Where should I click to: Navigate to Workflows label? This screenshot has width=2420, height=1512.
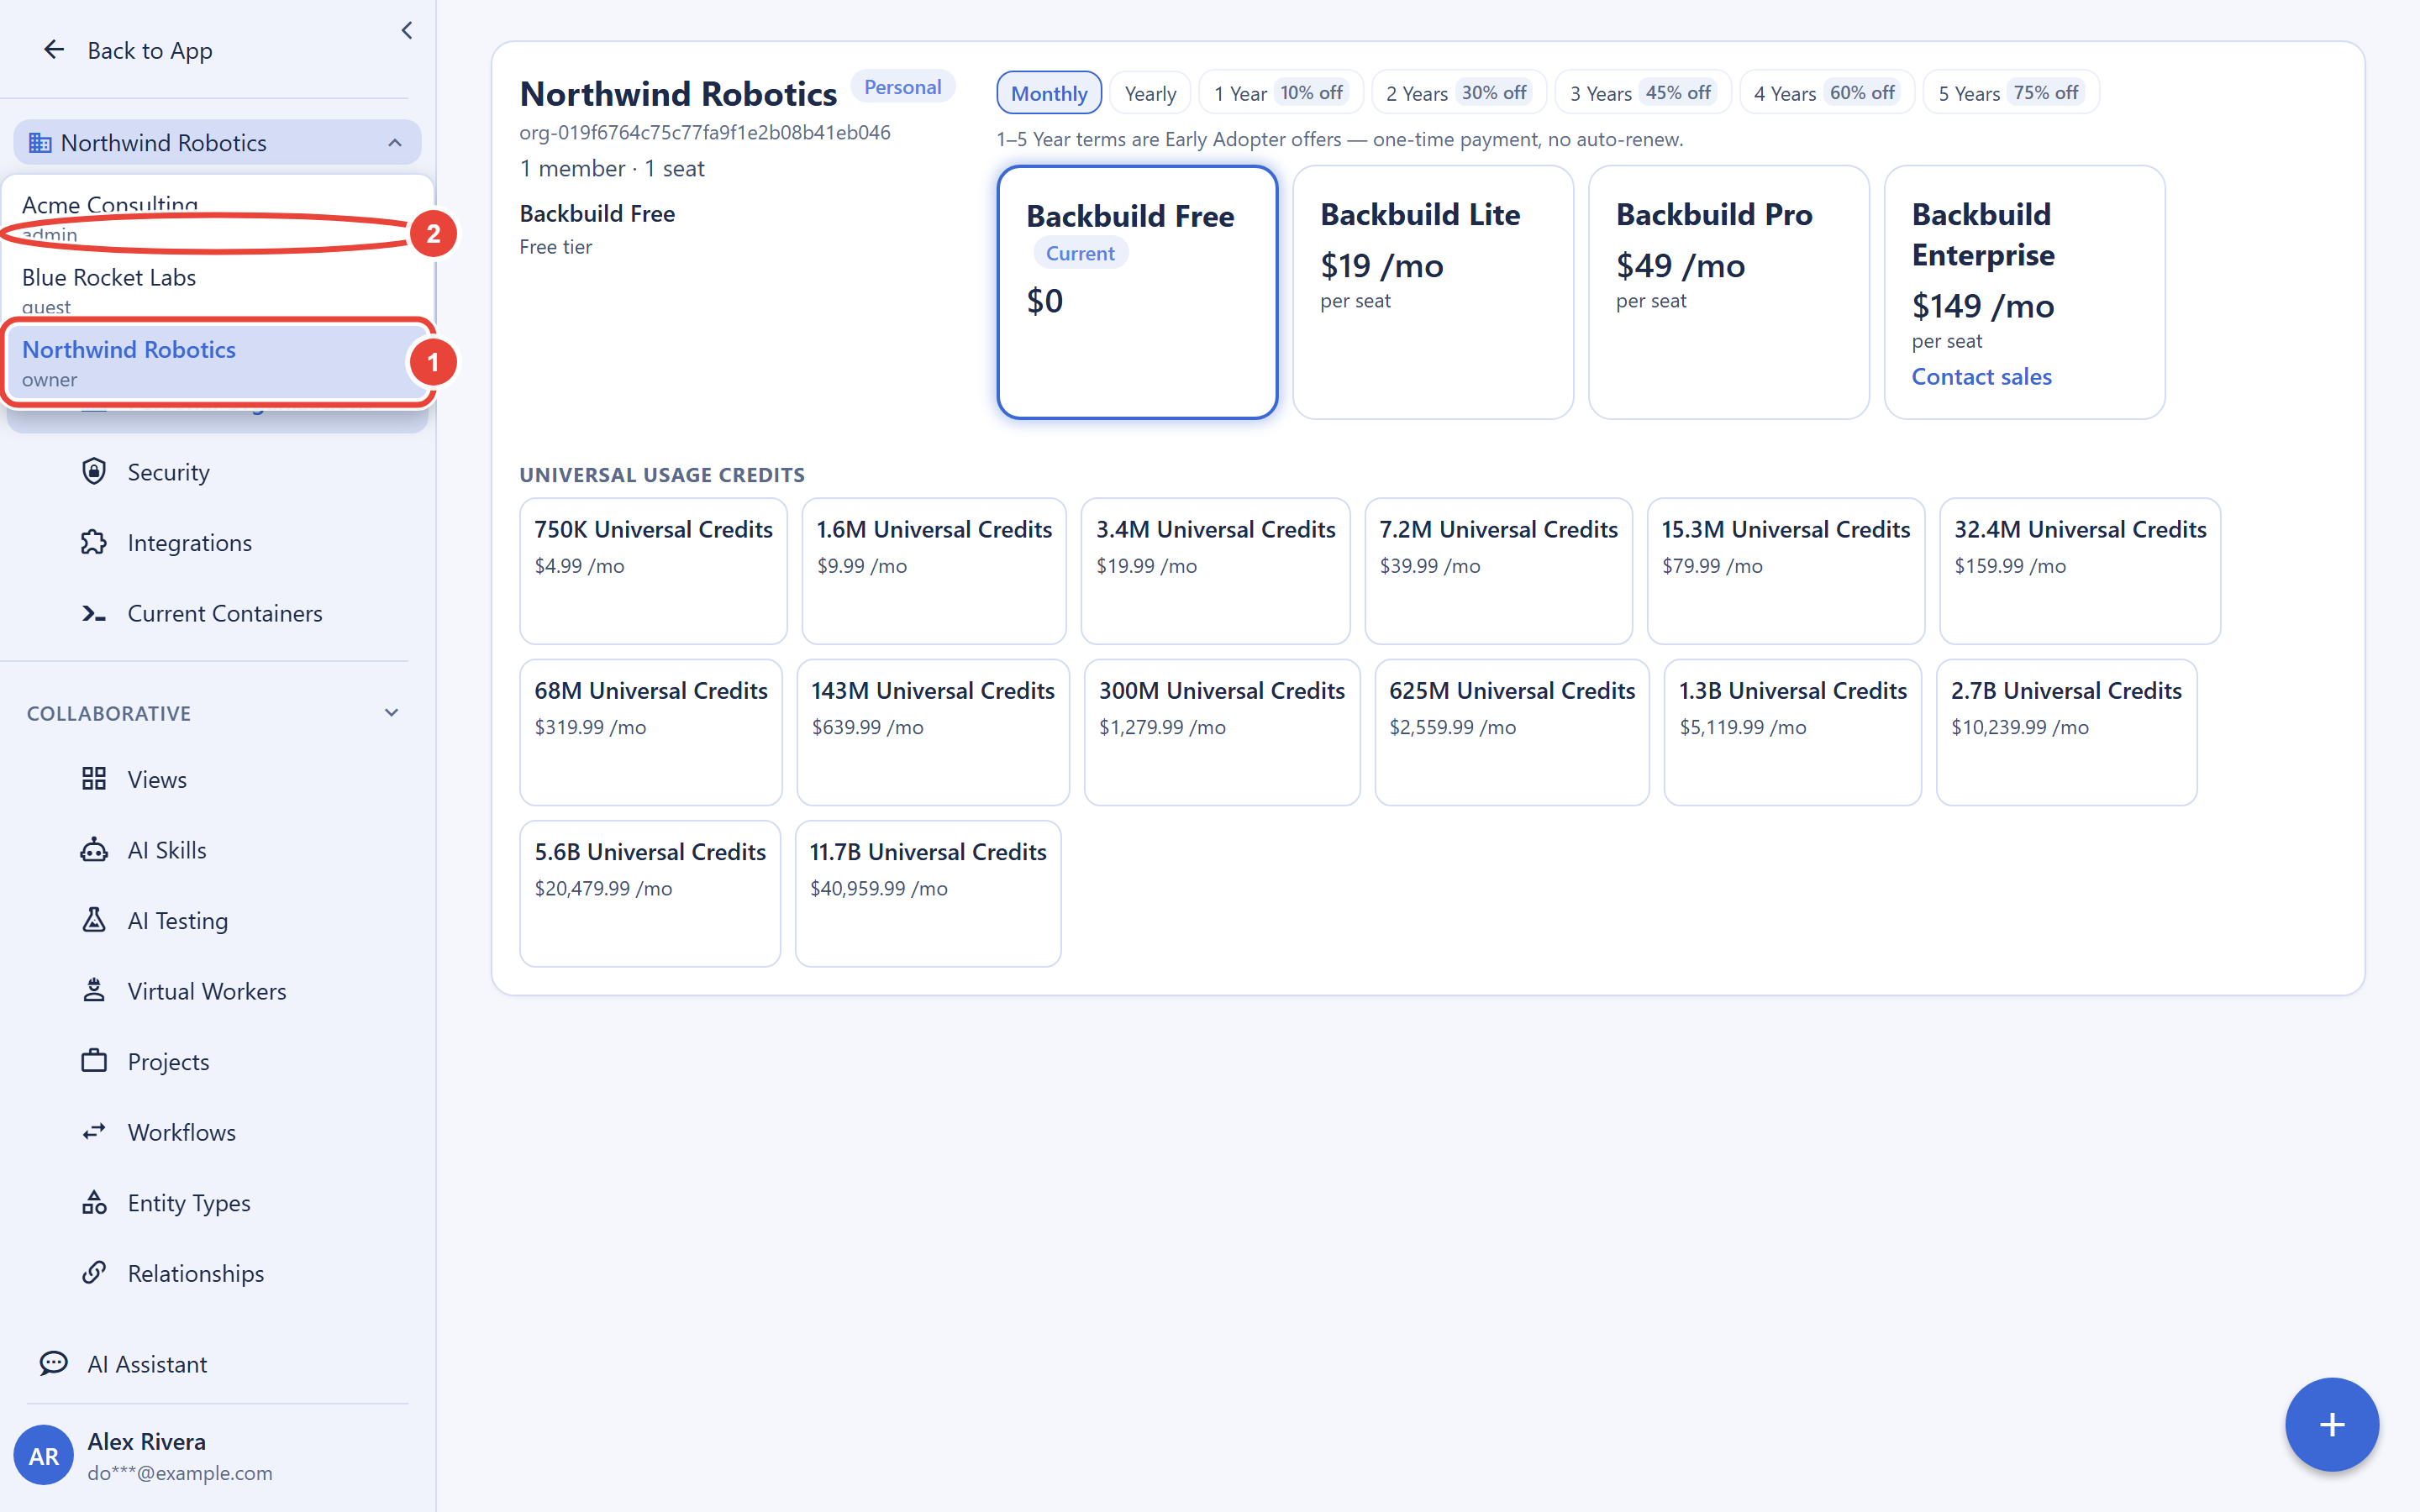(182, 1132)
